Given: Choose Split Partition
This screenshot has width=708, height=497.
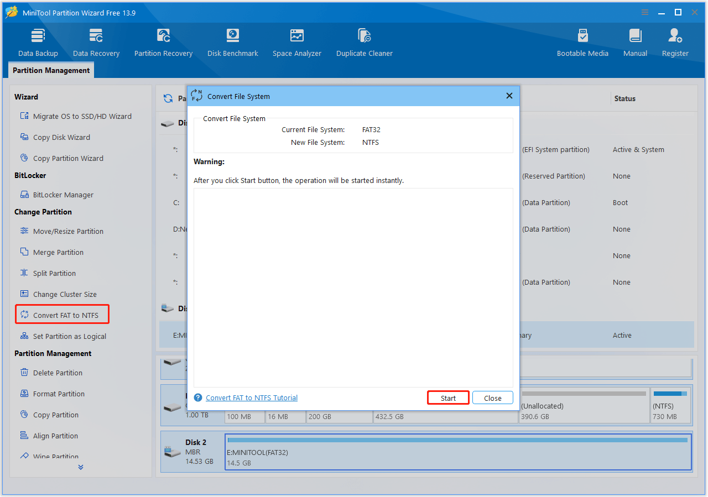Looking at the screenshot, I should (x=48, y=273).
